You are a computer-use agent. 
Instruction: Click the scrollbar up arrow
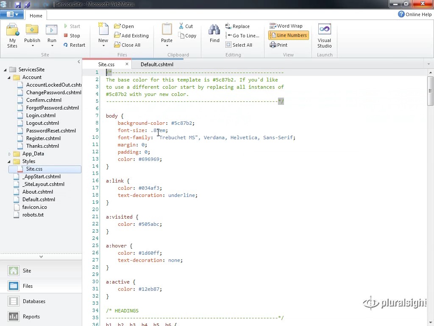(x=431, y=72)
